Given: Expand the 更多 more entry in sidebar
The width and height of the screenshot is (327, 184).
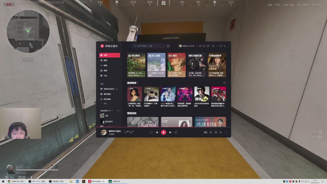Looking at the screenshot, I should [104, 103].
